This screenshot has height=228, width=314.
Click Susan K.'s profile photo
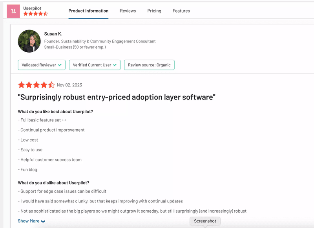[29, 41]
